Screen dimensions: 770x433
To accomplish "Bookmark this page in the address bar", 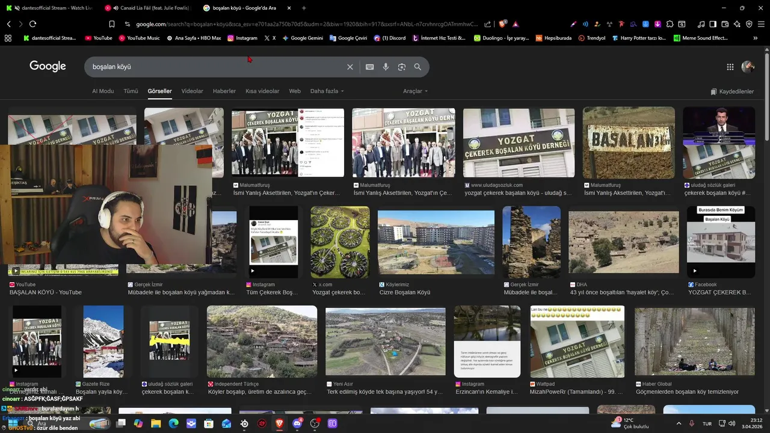I will [x=112, y=24].
